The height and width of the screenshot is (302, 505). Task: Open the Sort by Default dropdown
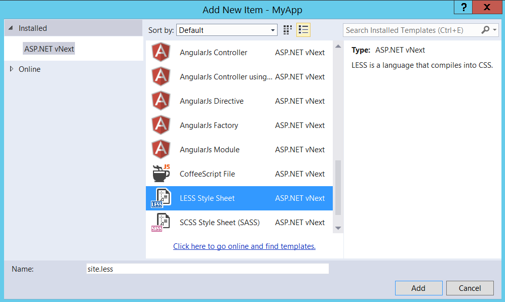point(227,30)
